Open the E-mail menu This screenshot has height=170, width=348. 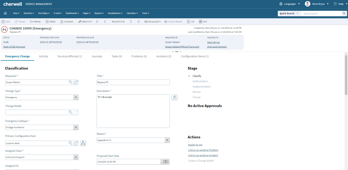58,13
